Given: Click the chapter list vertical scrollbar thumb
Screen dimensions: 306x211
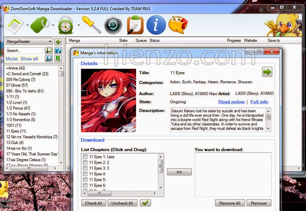Looking at the screenshot, I should point(160,166).
